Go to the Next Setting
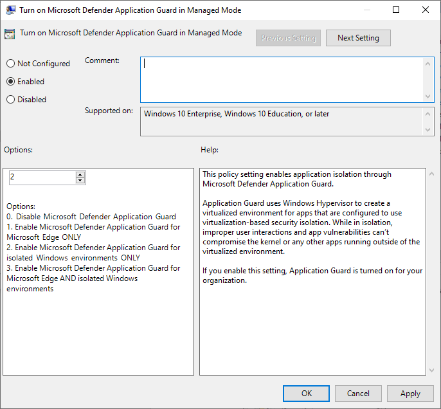Screen dimensions: 441x409 358,38
